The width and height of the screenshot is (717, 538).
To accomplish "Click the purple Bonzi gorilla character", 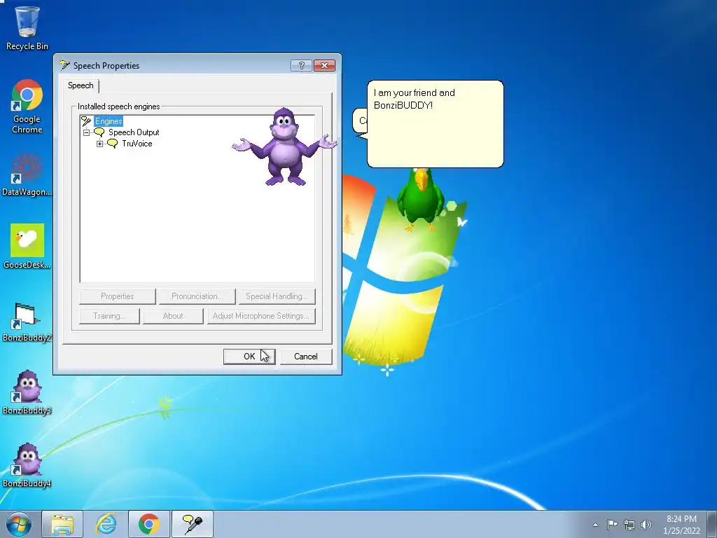I will point(284,147).
